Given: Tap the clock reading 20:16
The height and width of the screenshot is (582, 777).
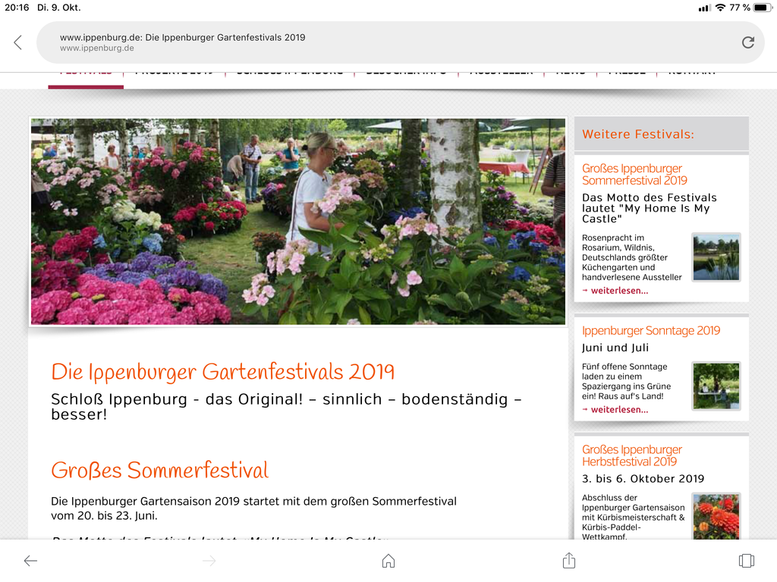Looking at the screenshot, I should [x=17, y=8].
